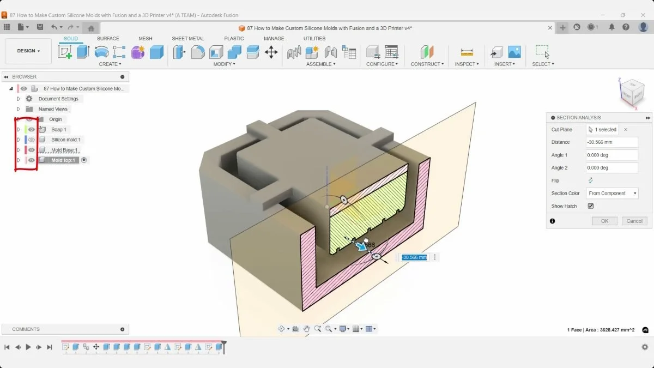Screen dimensions: 654x368
Task: Select the Insert Canvas image icon
Action: tap(514, 52)
